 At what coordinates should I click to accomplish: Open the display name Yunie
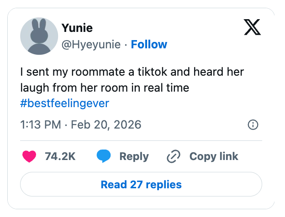[77, 28]
